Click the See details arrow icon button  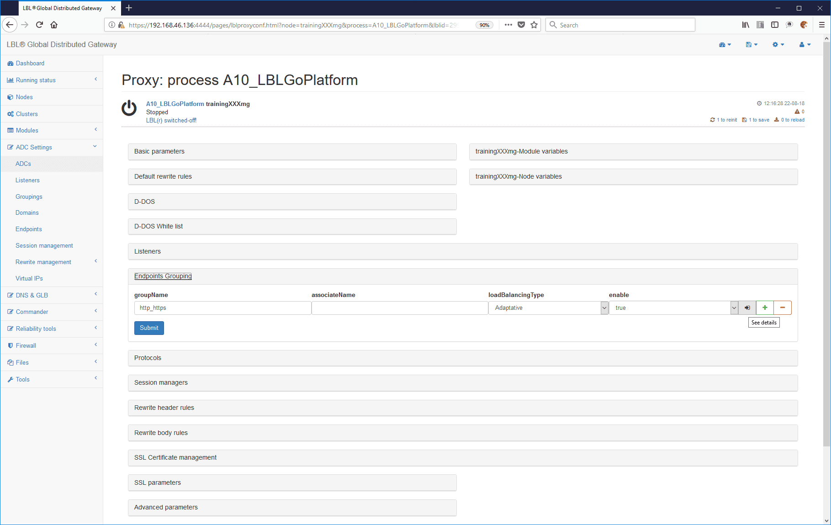tap(747, 308)
